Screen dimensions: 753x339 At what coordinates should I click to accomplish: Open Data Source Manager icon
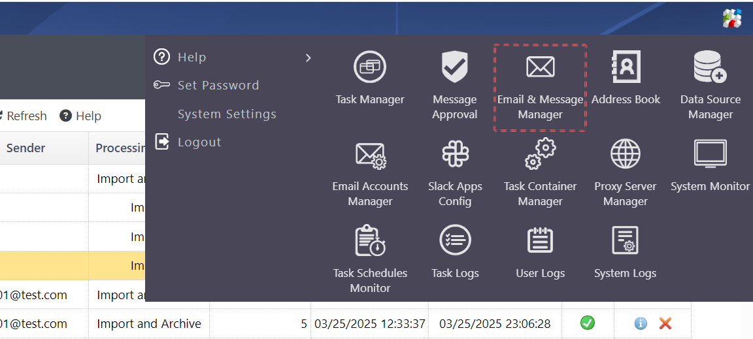coord(710,67)
